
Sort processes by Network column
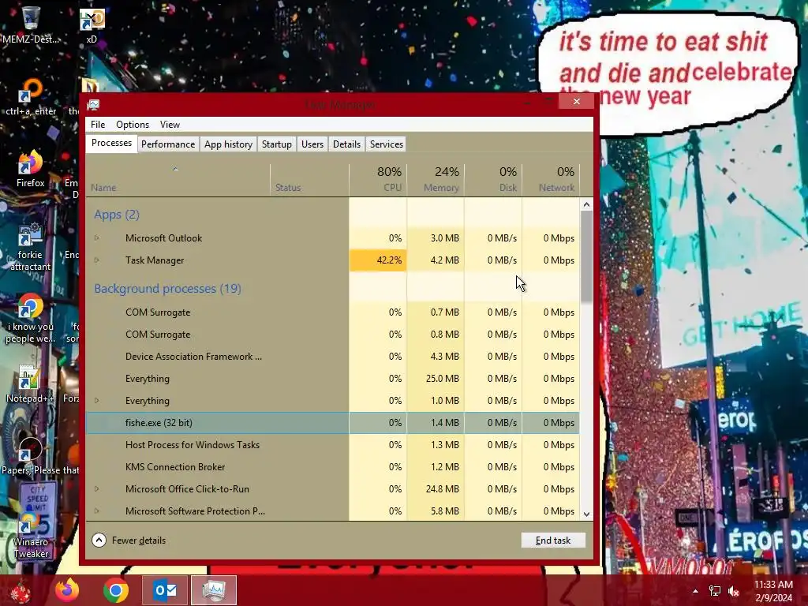[551, 180]
